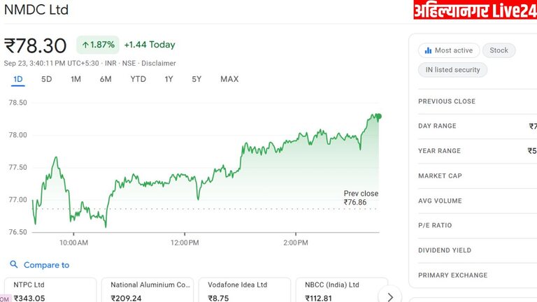
Task: Click the Compare to search icon
Action: [x=14, y=265]
